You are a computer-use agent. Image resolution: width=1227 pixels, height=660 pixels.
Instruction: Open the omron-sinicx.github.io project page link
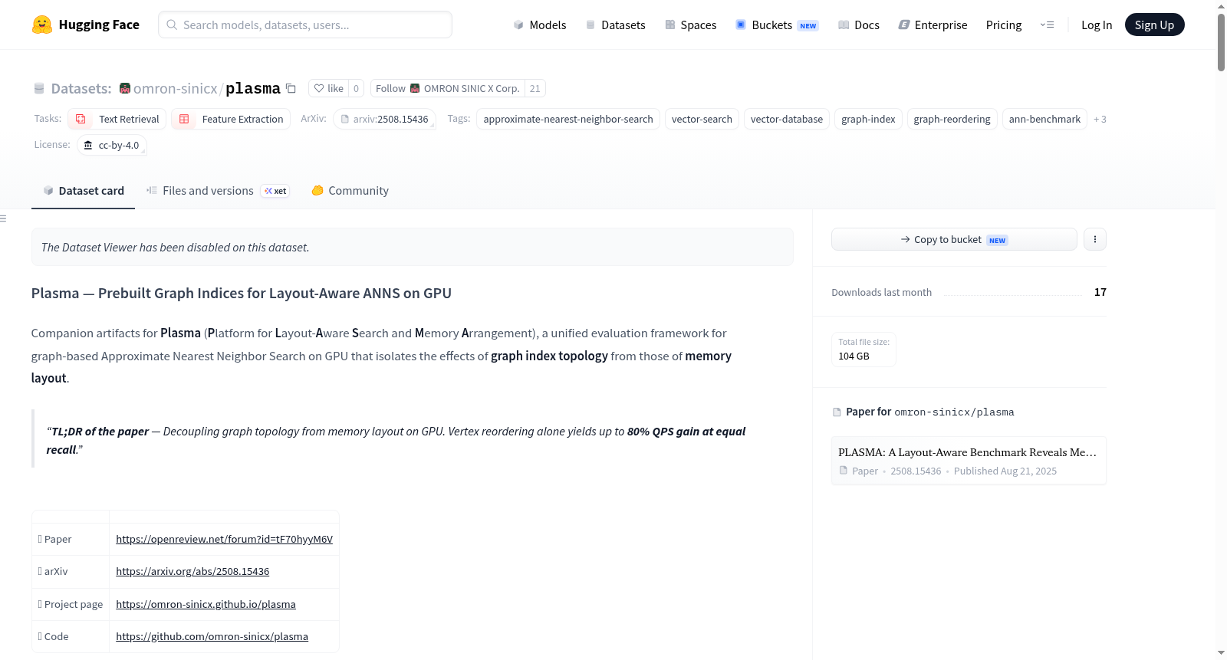pos(206,604)
